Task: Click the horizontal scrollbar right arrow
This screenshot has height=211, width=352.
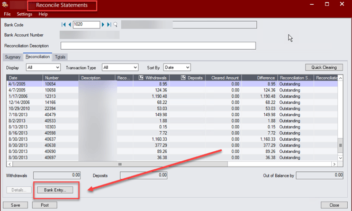Action: (x=335, y=164)
